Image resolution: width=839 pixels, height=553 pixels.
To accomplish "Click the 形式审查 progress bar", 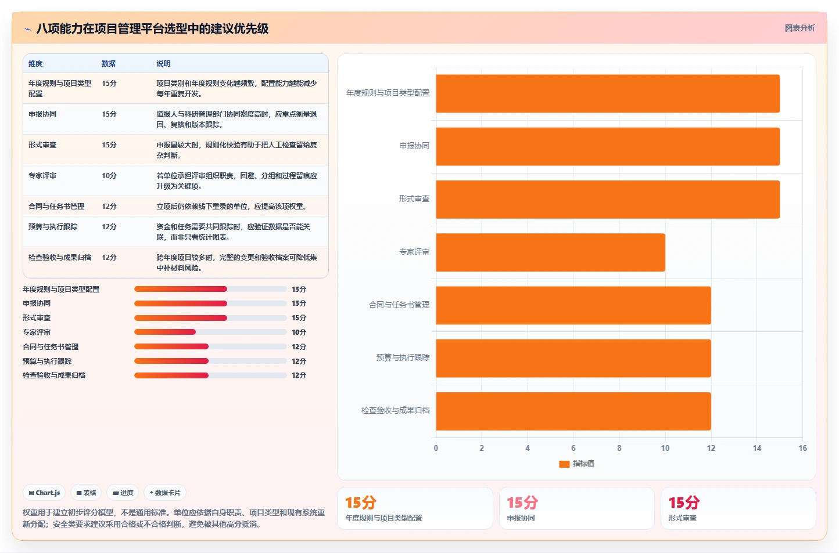I will click(210, 318).
